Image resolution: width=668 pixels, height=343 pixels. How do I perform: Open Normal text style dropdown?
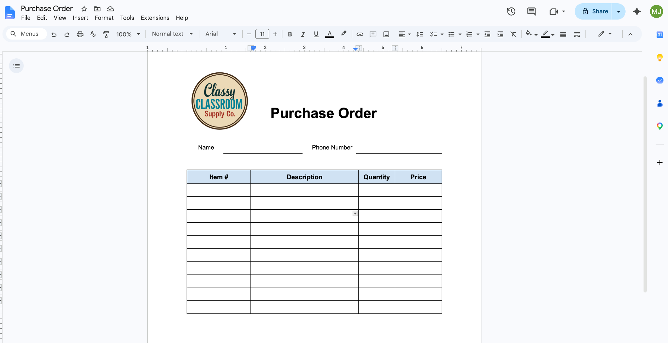[173, 34]
